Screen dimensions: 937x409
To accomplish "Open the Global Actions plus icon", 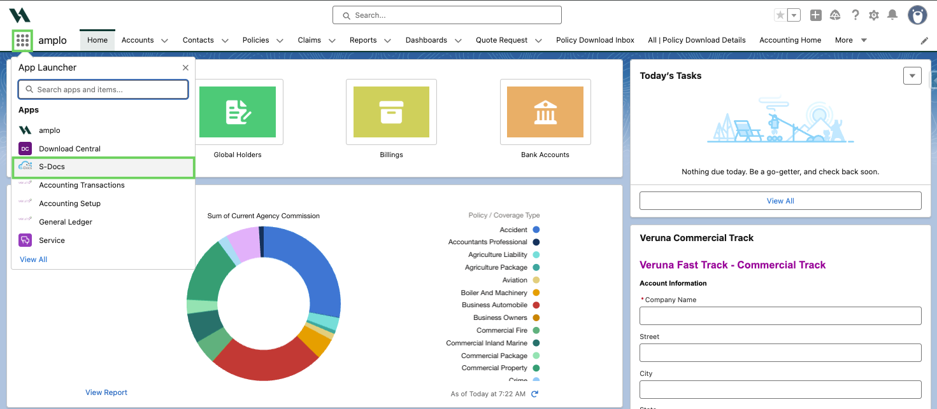I will click(x=815, y=15).
